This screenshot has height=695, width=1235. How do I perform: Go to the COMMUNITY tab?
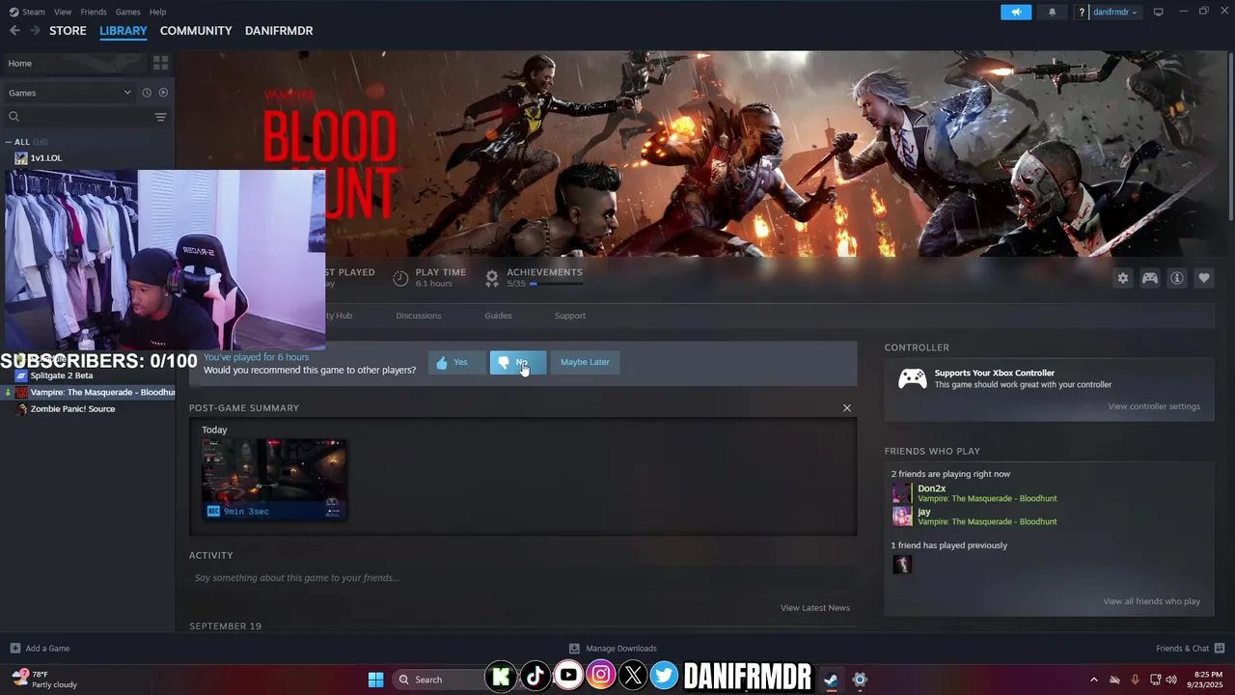click(x=196, y=31)
